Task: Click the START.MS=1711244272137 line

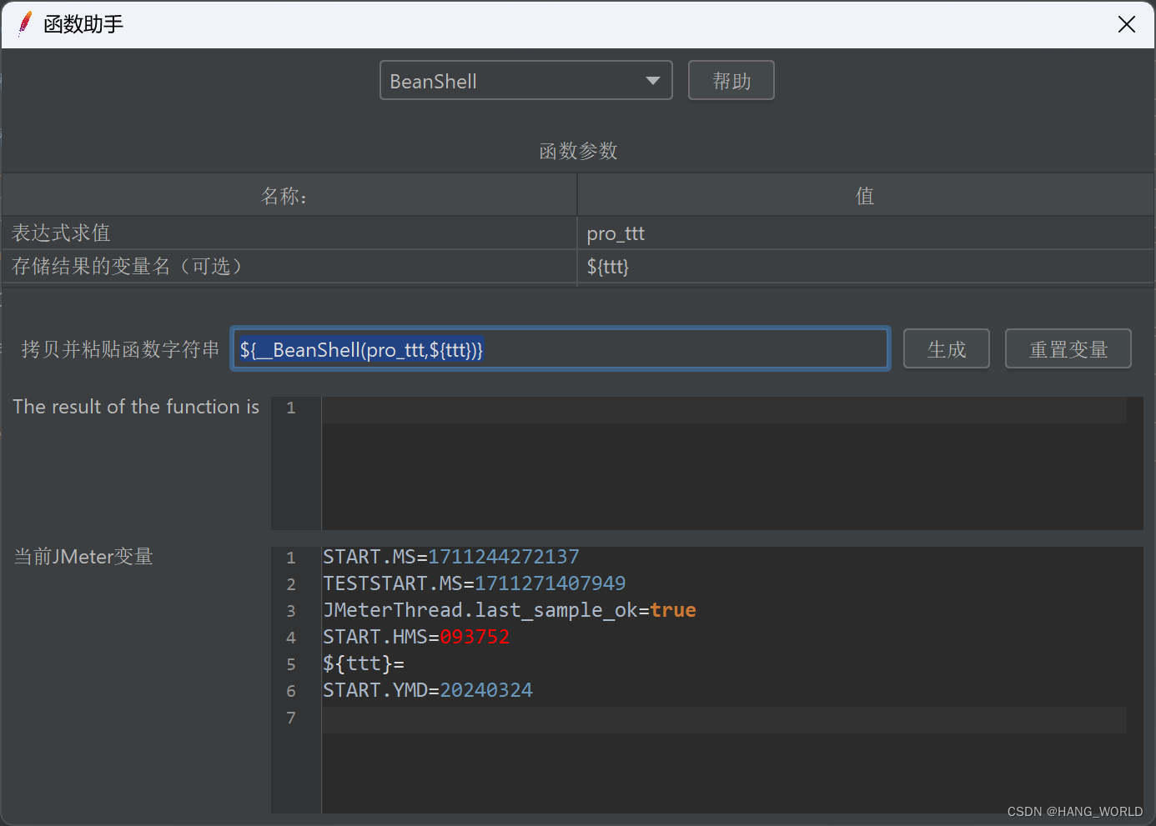Action: [x=451, y=557]
